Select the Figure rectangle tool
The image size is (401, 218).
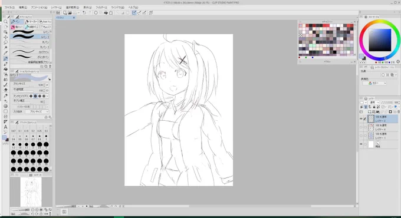[x=5, y=111]
